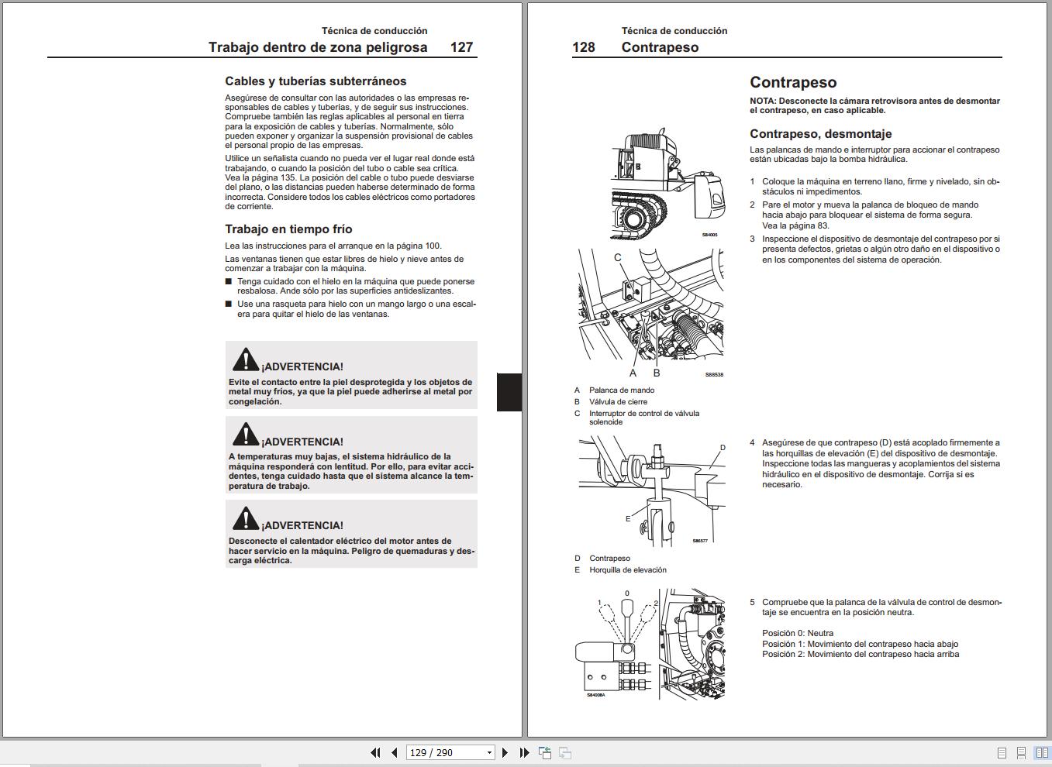
Task: Open the page number dropdown arrow
Action: pos(489,752)
